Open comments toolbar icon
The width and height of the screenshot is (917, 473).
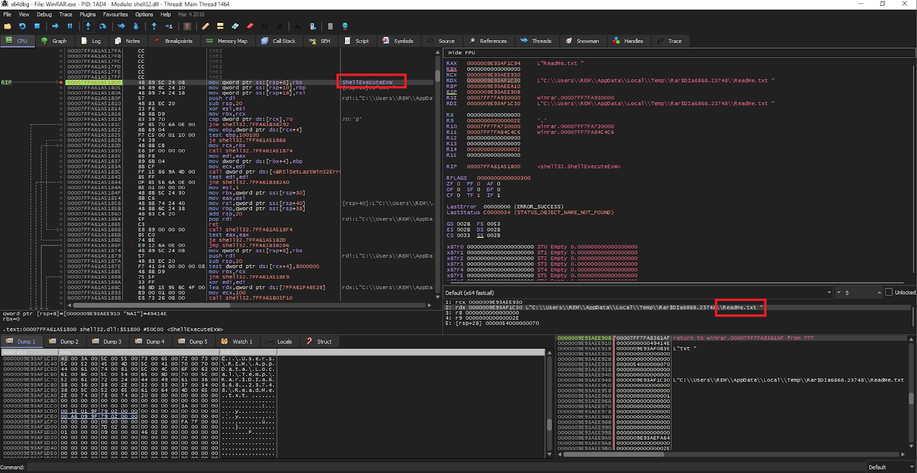point(220,26)
